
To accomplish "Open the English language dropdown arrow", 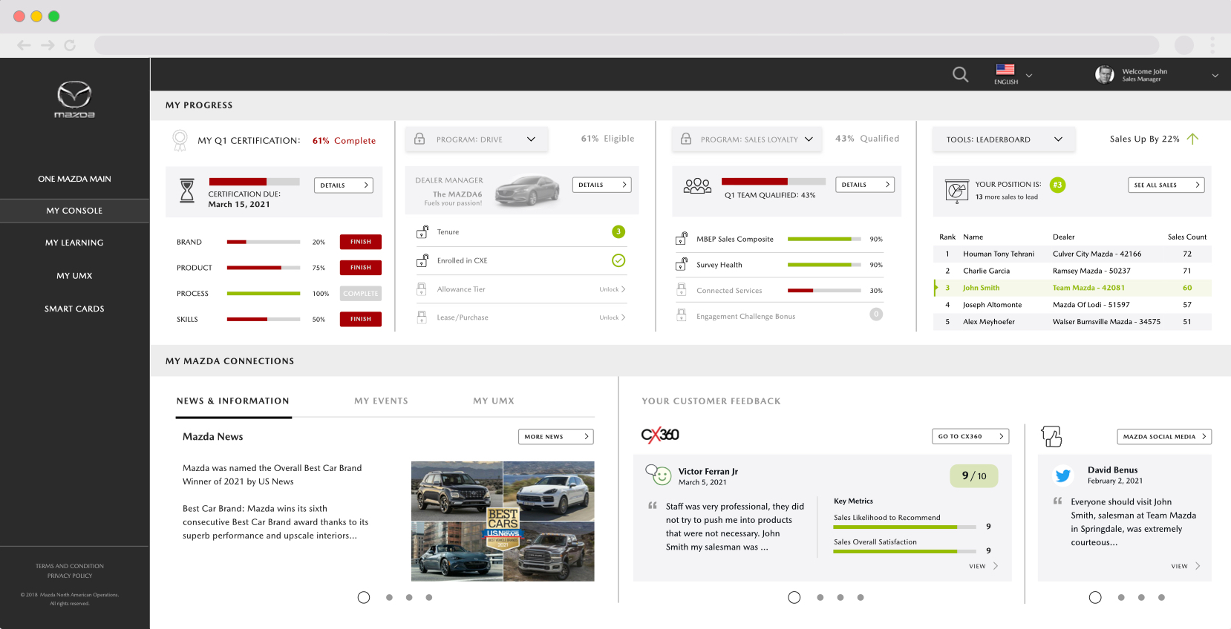I will point(1029,76).
